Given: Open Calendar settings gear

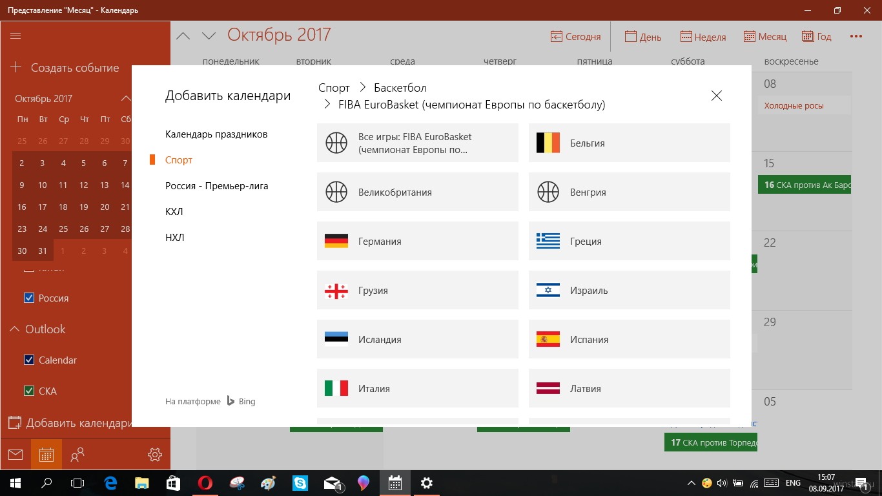Looking at the screenshot, I should pos(155,455).
